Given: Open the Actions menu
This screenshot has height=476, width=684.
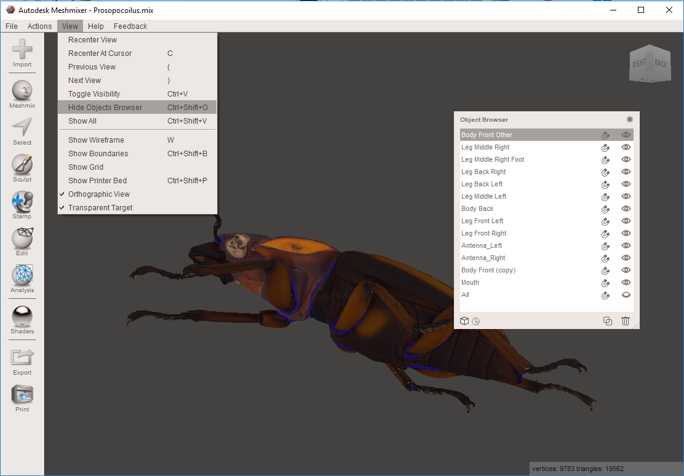Looking at the screenshot, I should (39, 26).
